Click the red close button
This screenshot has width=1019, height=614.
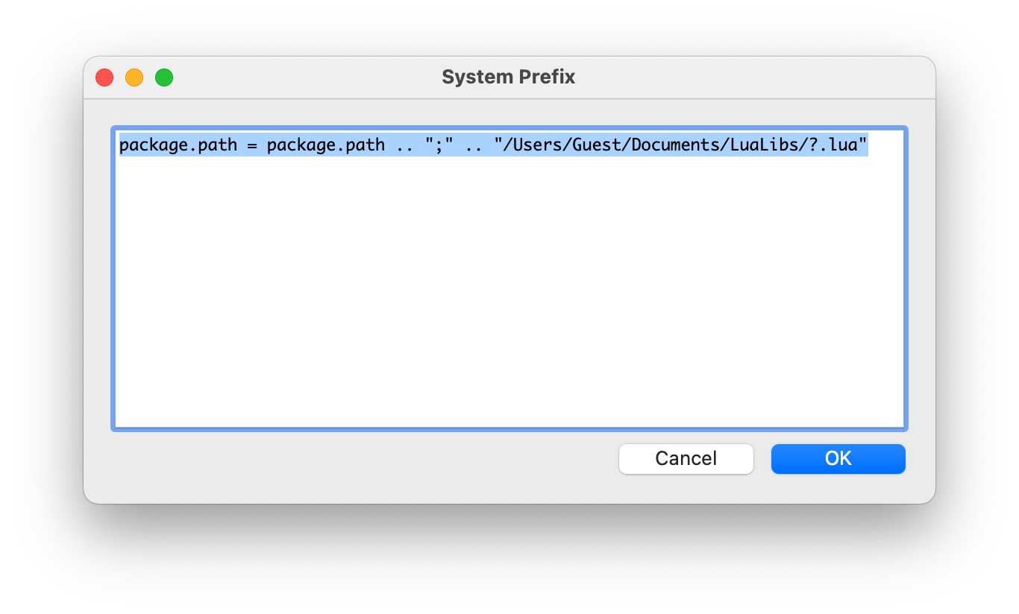click(104, 77)
